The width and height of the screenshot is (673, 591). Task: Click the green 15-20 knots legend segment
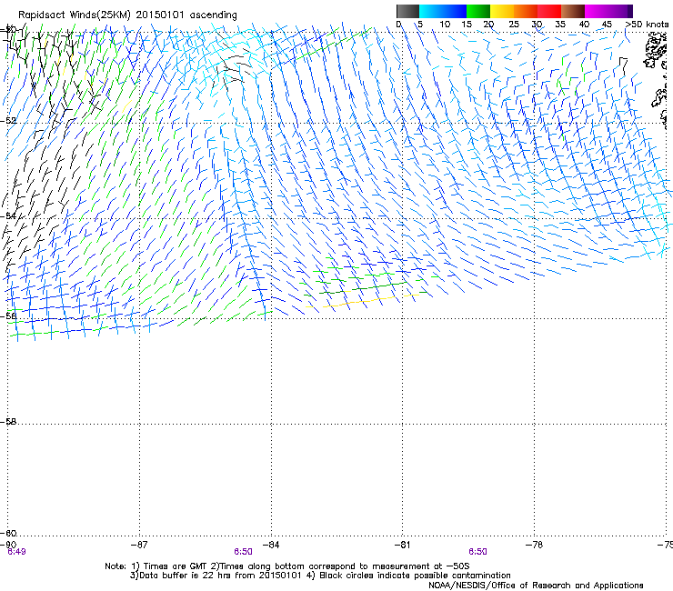tap(478, 11)
